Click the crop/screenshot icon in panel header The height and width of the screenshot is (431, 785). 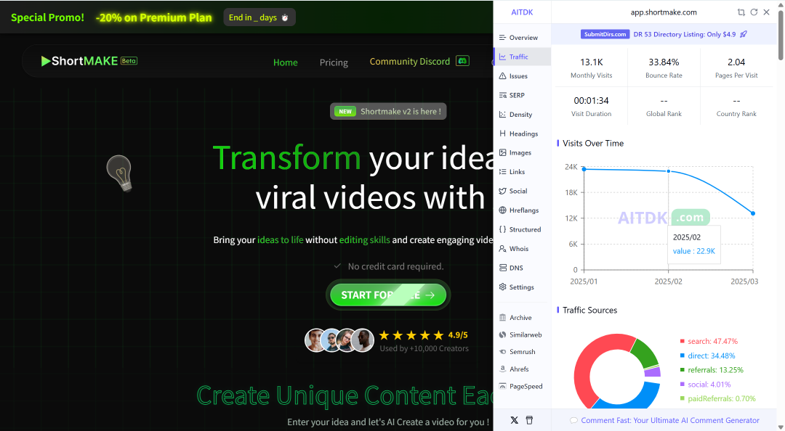point(741,12)
